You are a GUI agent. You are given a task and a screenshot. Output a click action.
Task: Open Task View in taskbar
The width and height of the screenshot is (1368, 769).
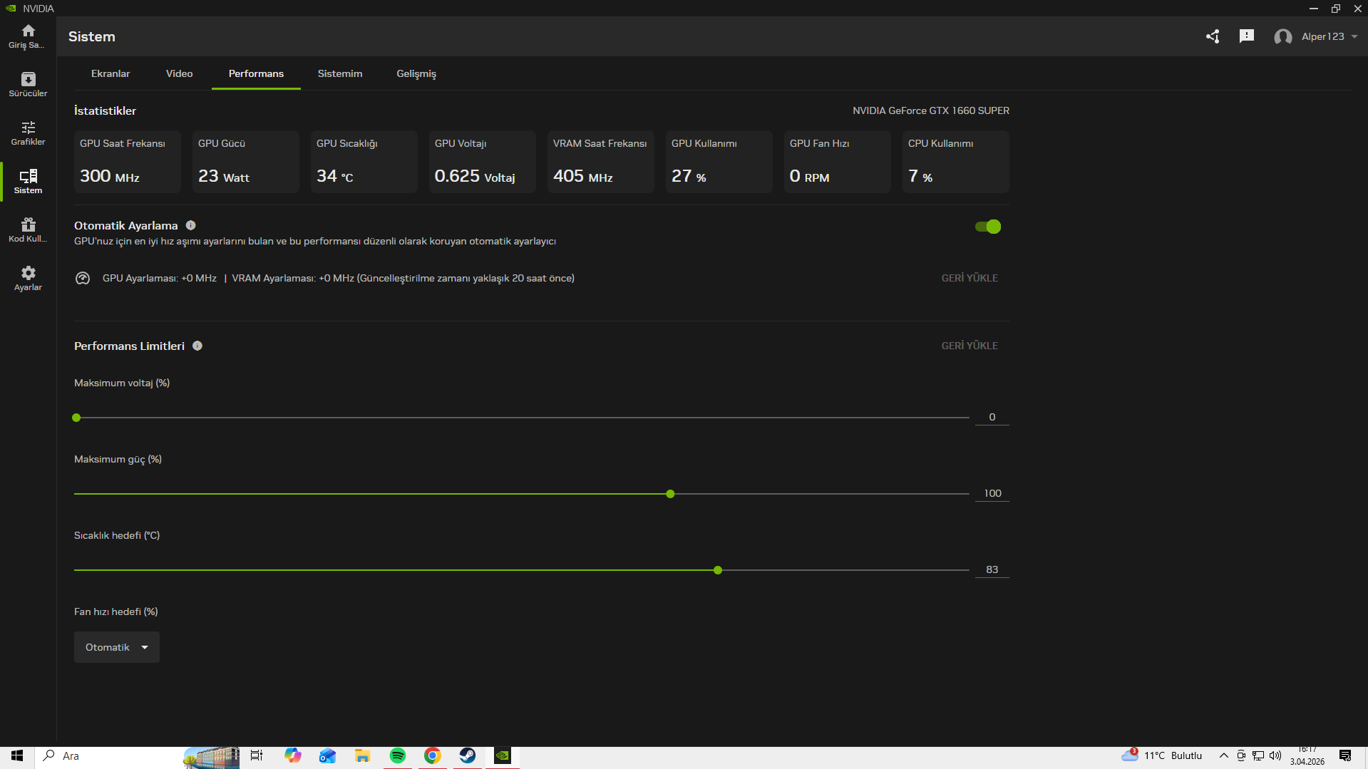coord(257,756)
